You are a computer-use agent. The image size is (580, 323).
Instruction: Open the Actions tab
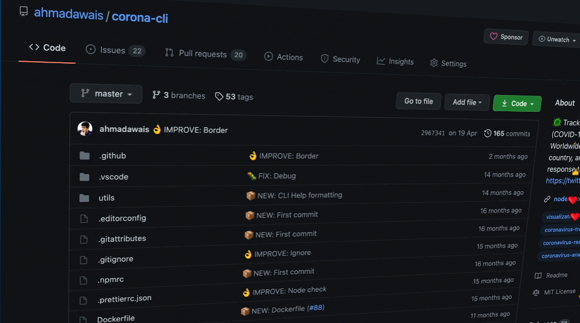click(283, 57)
